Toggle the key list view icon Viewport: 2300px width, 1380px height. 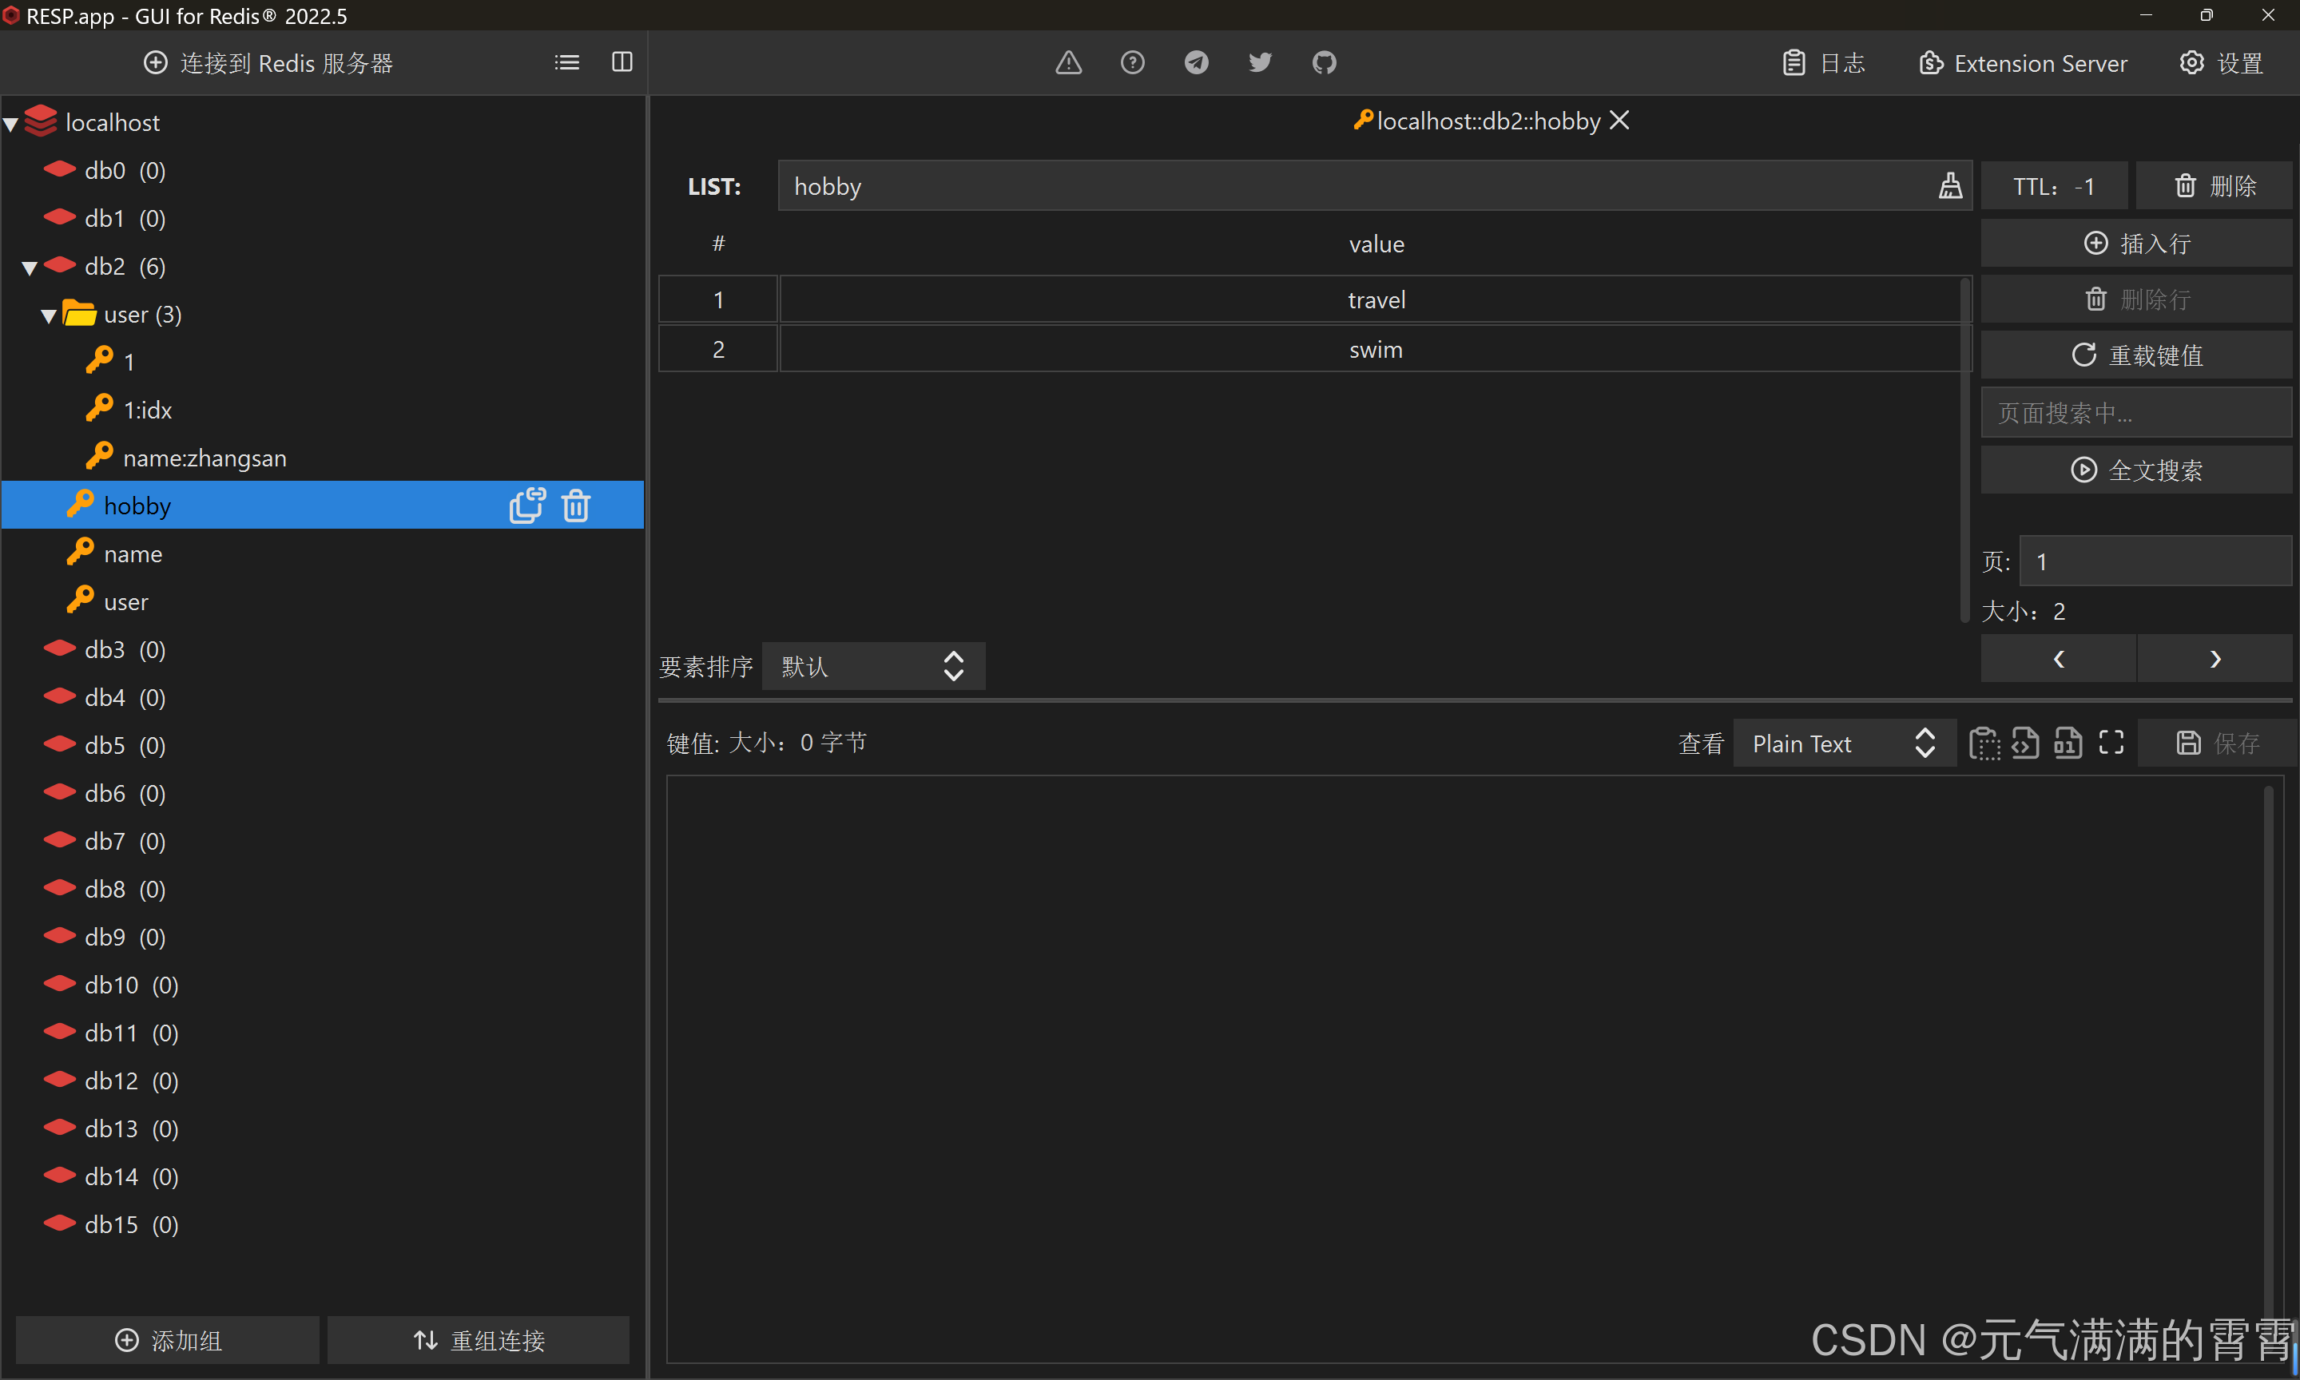(x=566, y=62)
